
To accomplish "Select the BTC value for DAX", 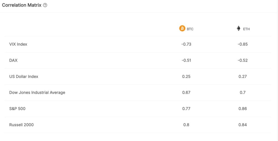I will click(186, 60).
